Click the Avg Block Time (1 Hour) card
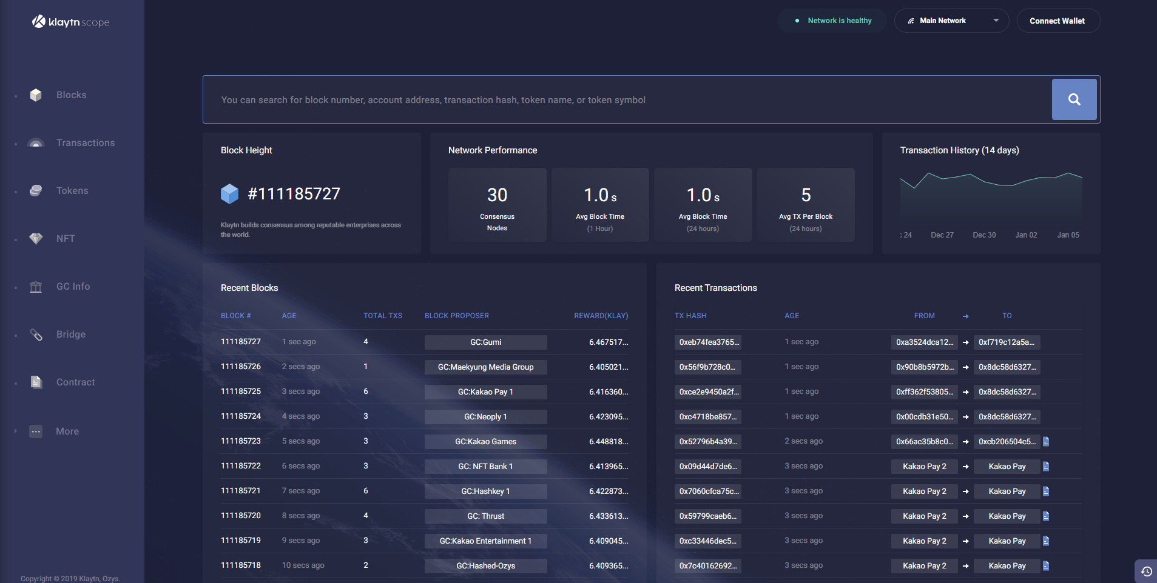Image resolution: width=1157 pixels, height=583 pixels. tap(600, 205)
